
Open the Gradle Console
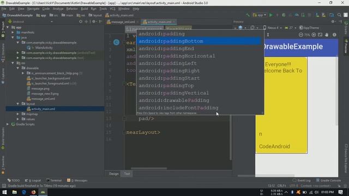[328, 180]
